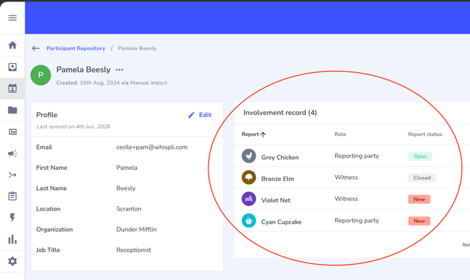Click the Cyan Cupcake avatar icon
The image size is (470, 280).
tap(249, 220)
